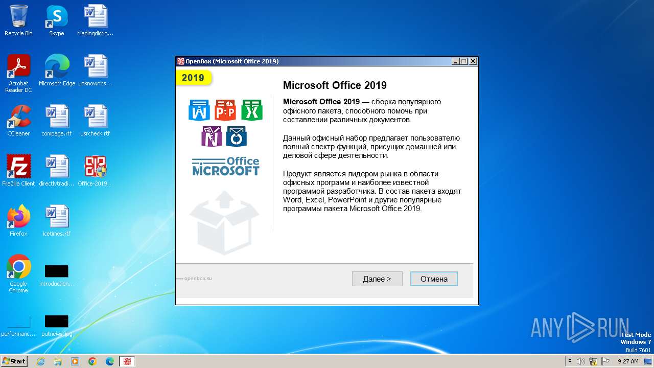Click the Далее > button
The image size is (654, 368).
377,279
